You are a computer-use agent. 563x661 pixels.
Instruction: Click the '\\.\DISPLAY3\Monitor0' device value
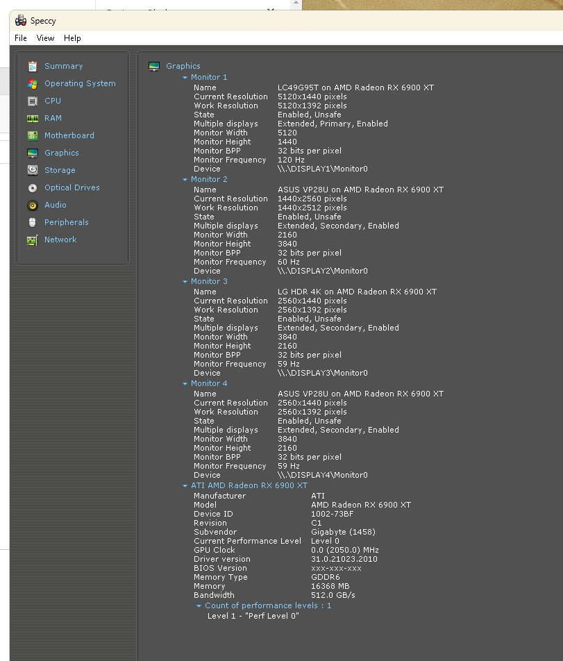[x=322, y=373]
